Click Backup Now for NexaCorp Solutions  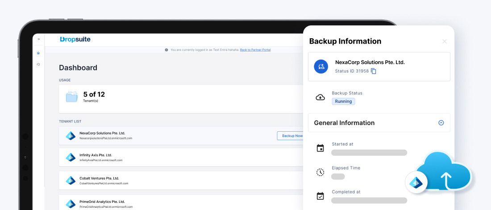290,136
